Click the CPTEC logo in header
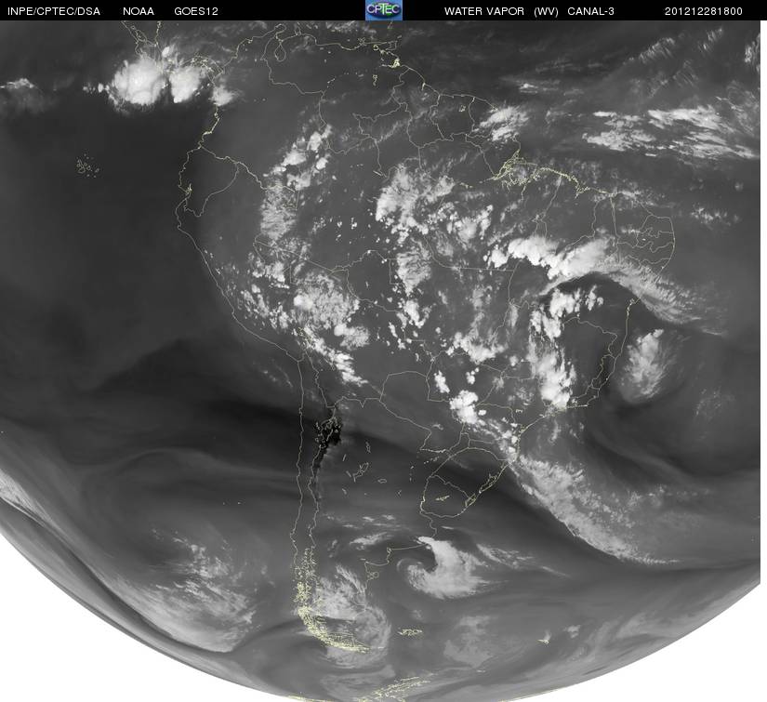767x702 pixels. [x=384, y=10]
